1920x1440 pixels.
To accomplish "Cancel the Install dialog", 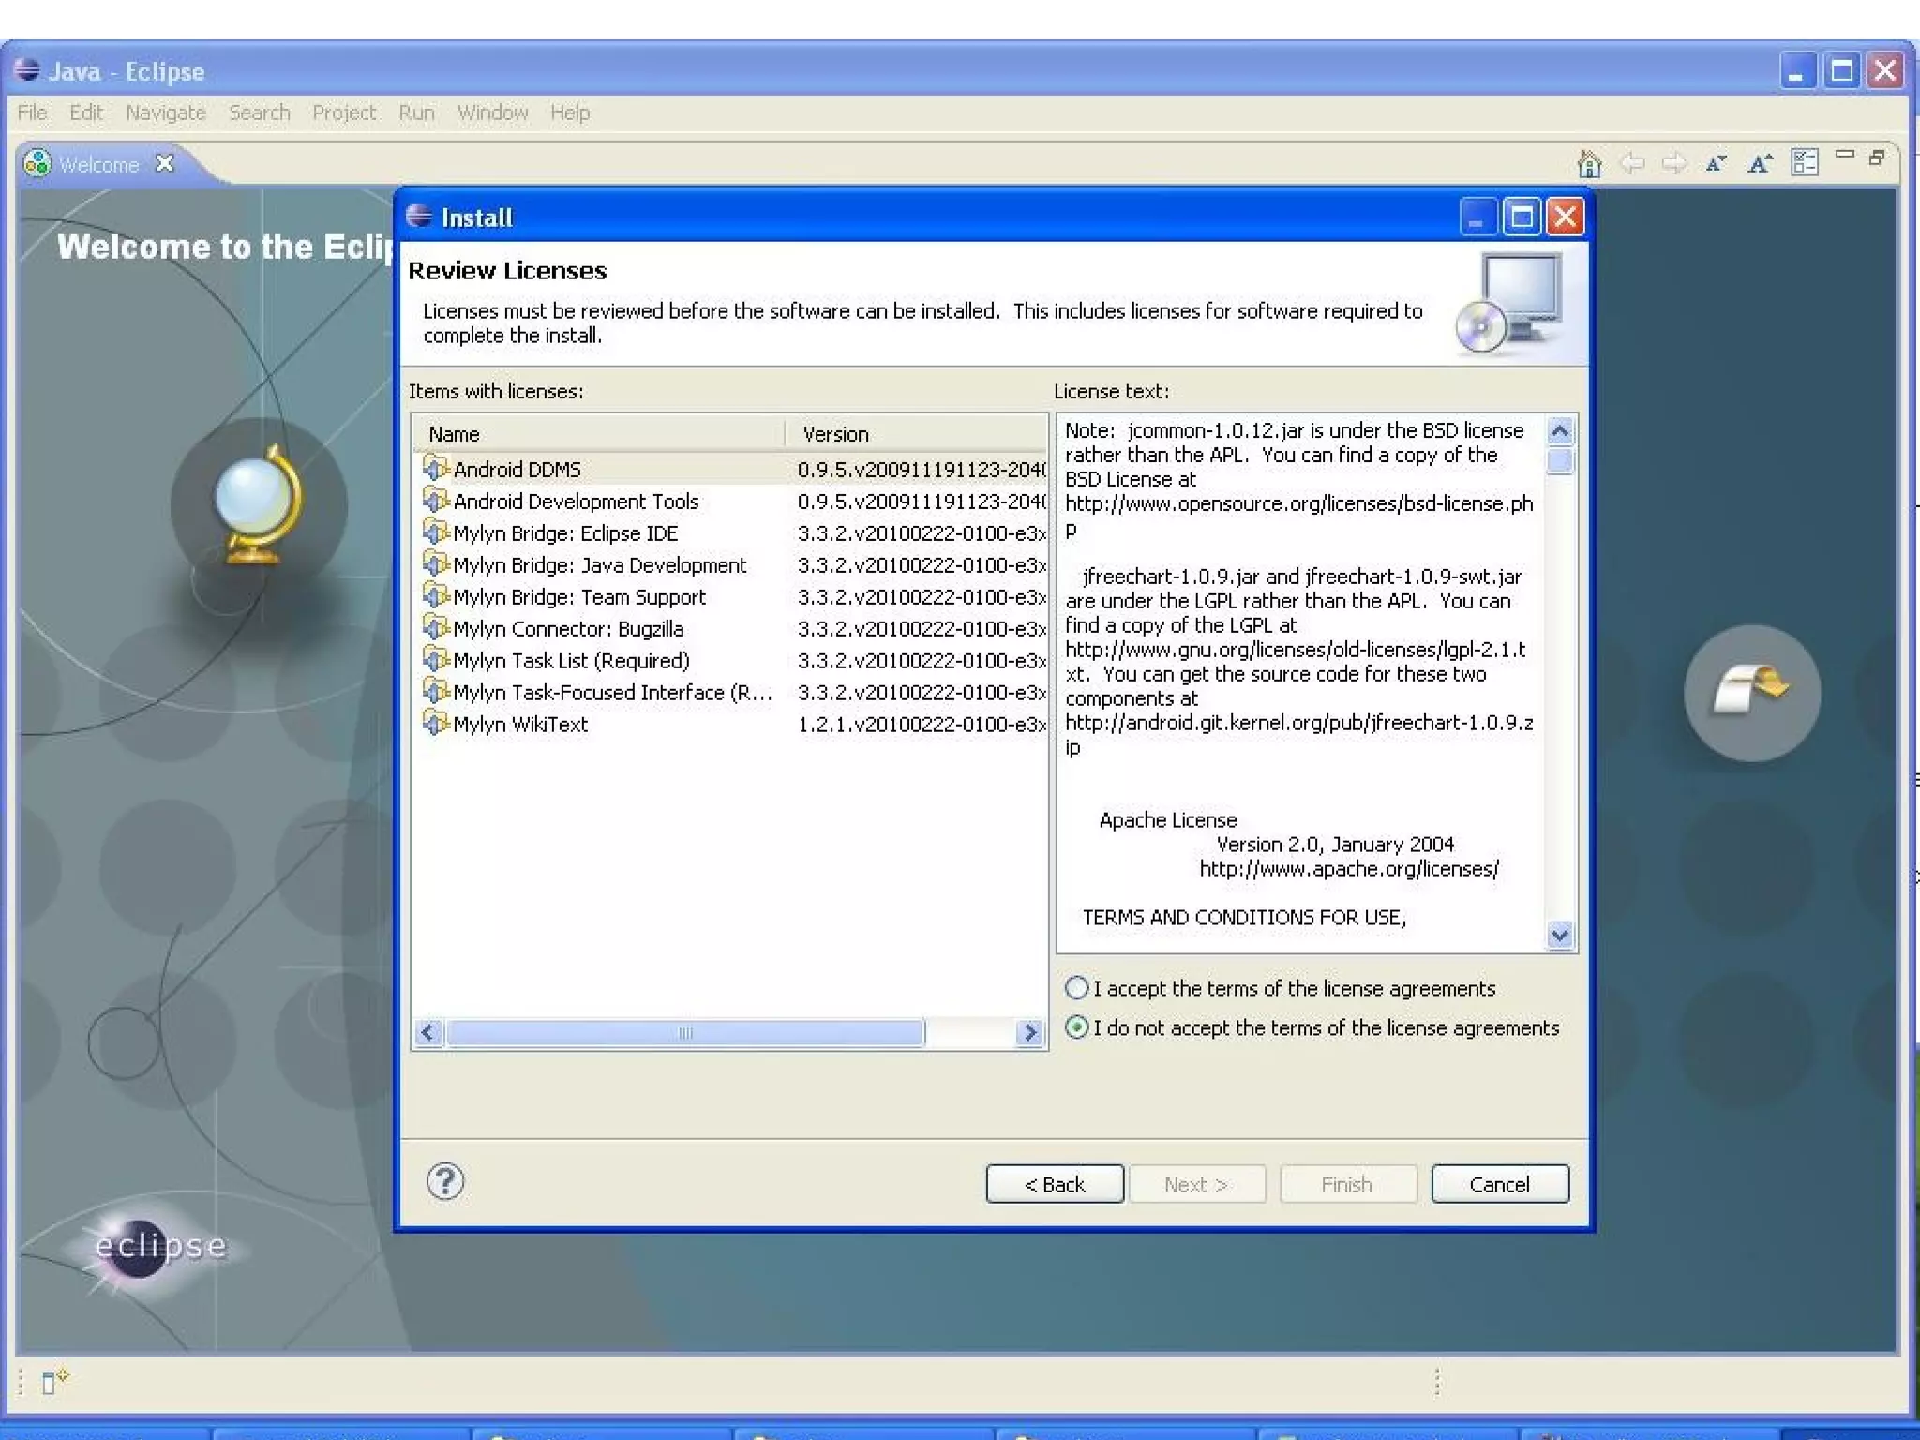I will click(1499, 1184).
